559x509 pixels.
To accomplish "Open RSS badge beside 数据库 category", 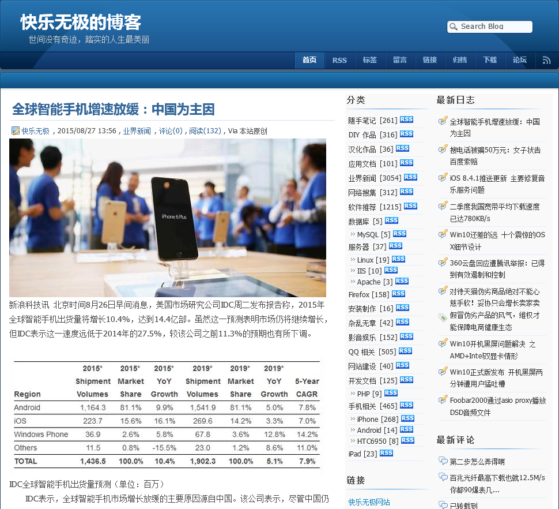I will pyautogui.click(x=391, y=220).
